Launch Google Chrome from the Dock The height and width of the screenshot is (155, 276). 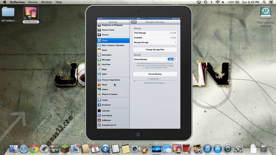[x=34, y=149]
